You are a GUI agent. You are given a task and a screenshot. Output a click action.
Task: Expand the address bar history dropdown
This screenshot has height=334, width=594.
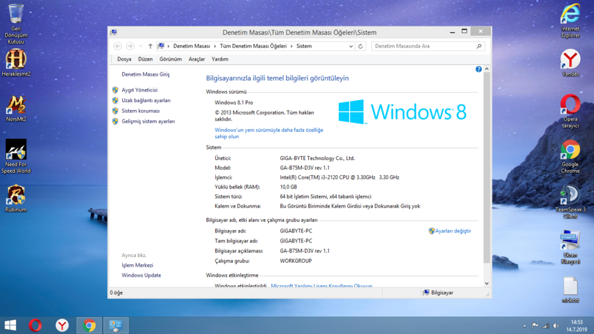pos(350,46)
